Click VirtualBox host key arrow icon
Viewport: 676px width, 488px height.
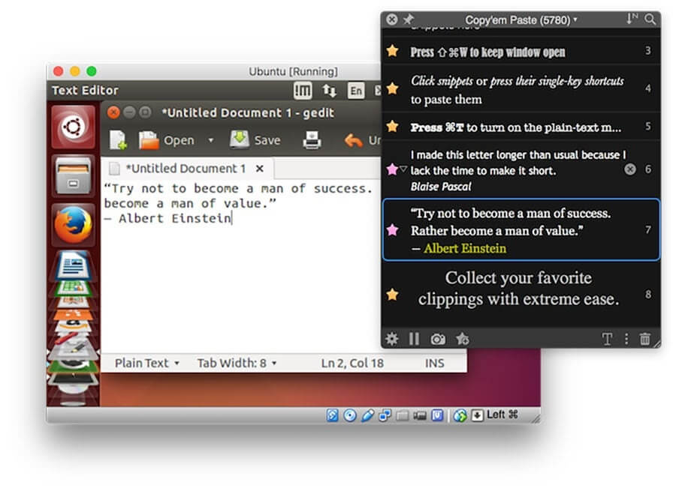pos(477,415)
